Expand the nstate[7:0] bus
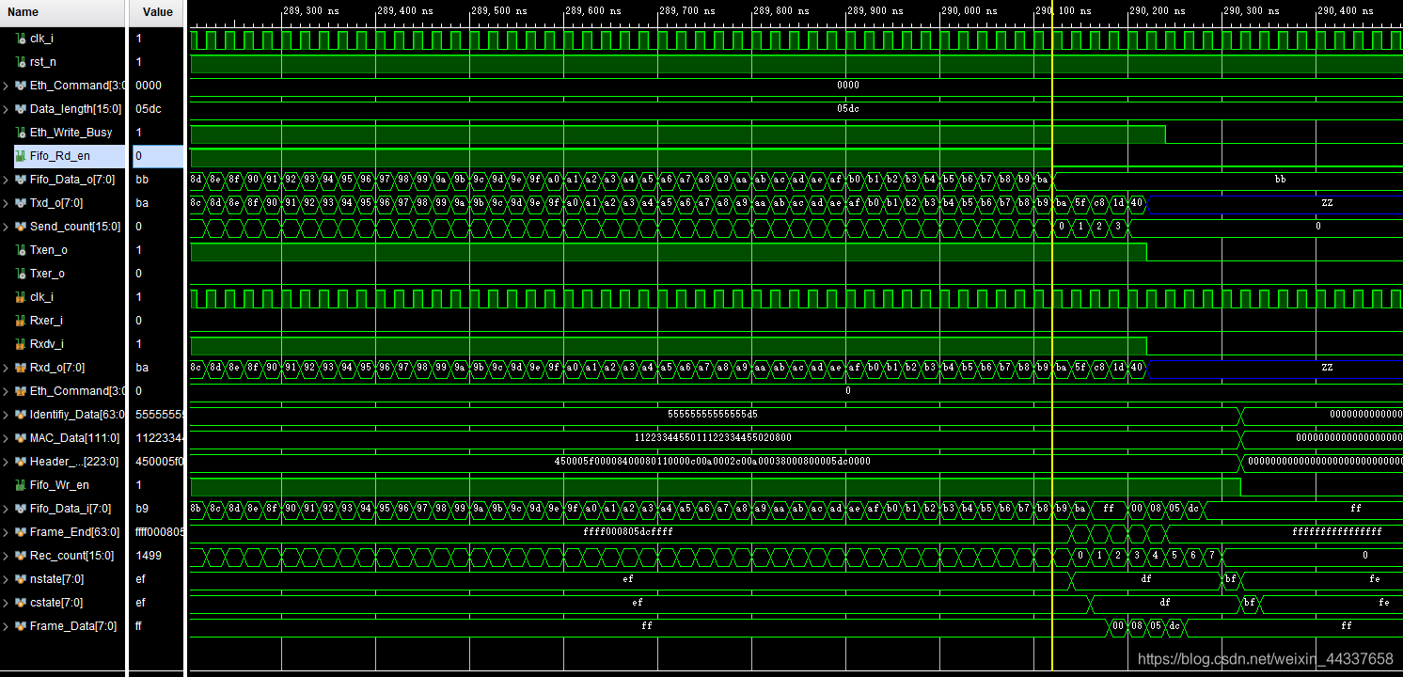1403x677 pixels. tap(7, 579)
